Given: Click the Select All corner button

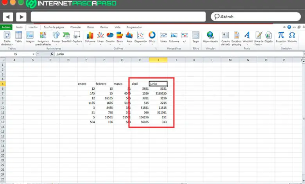Looking at the screenshot, I should pos(2,60).
